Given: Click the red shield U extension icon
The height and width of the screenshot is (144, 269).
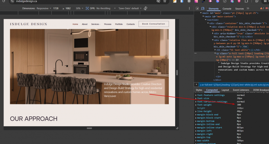Looking at the screenshot, I should 239,1.
